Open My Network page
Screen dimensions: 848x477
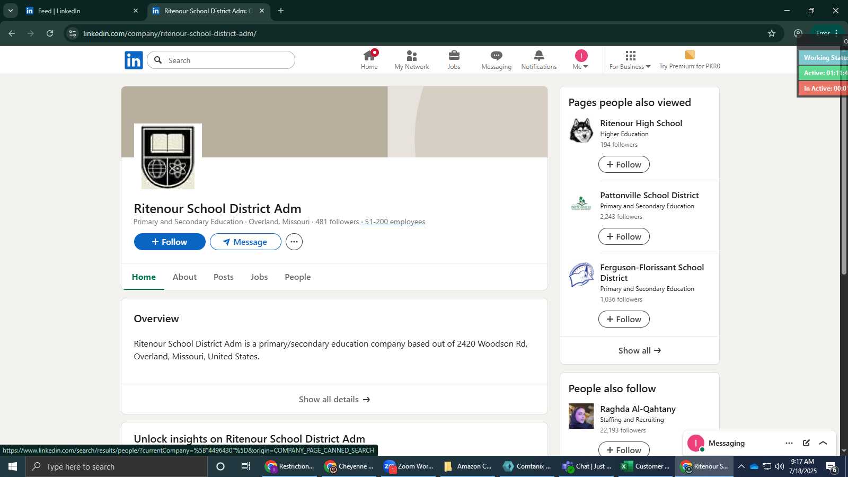click(412, 60)
